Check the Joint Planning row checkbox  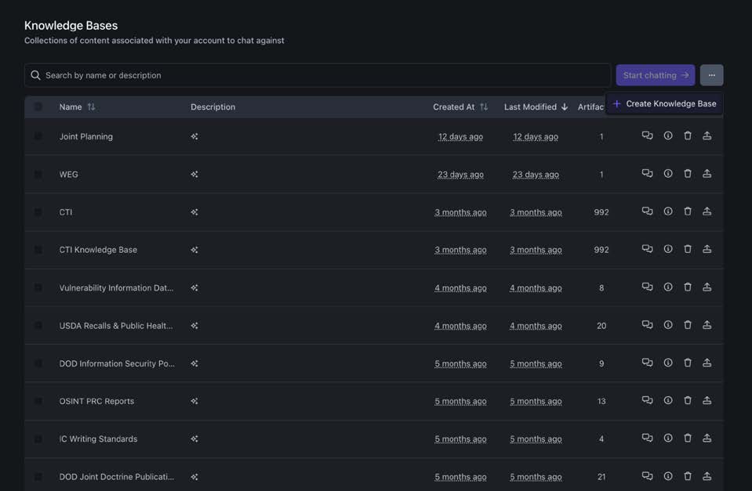[x=38, y=136]
